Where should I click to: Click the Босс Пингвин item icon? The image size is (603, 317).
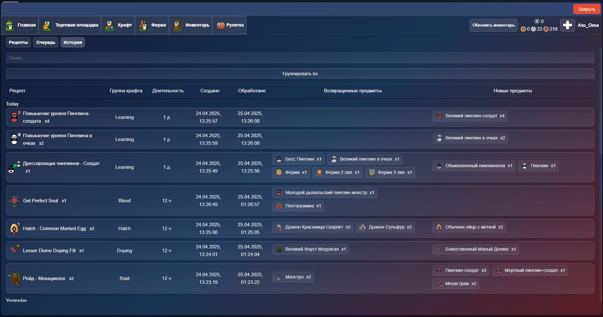tap(279, 159)
